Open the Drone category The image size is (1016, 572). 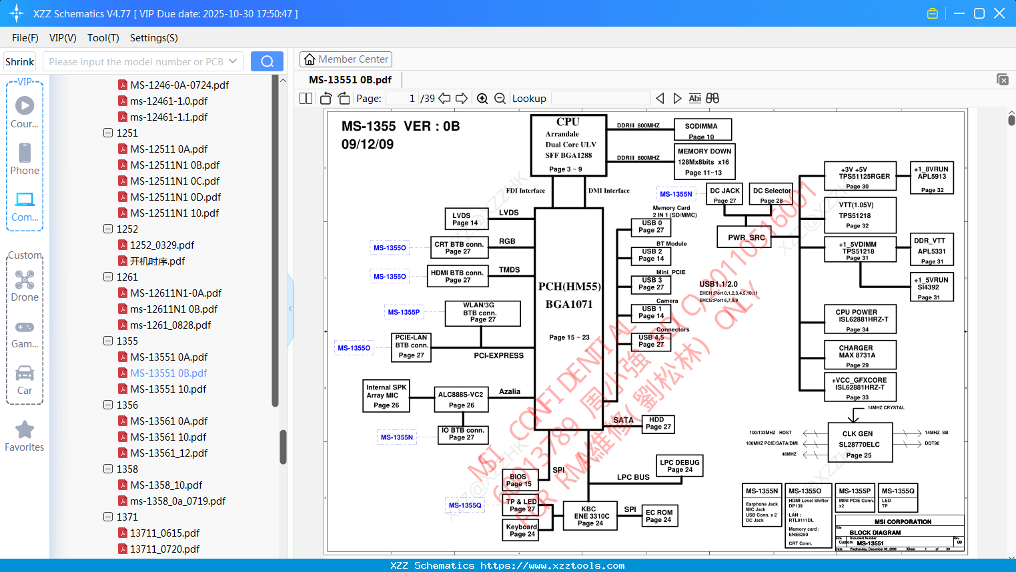[25, 286]
